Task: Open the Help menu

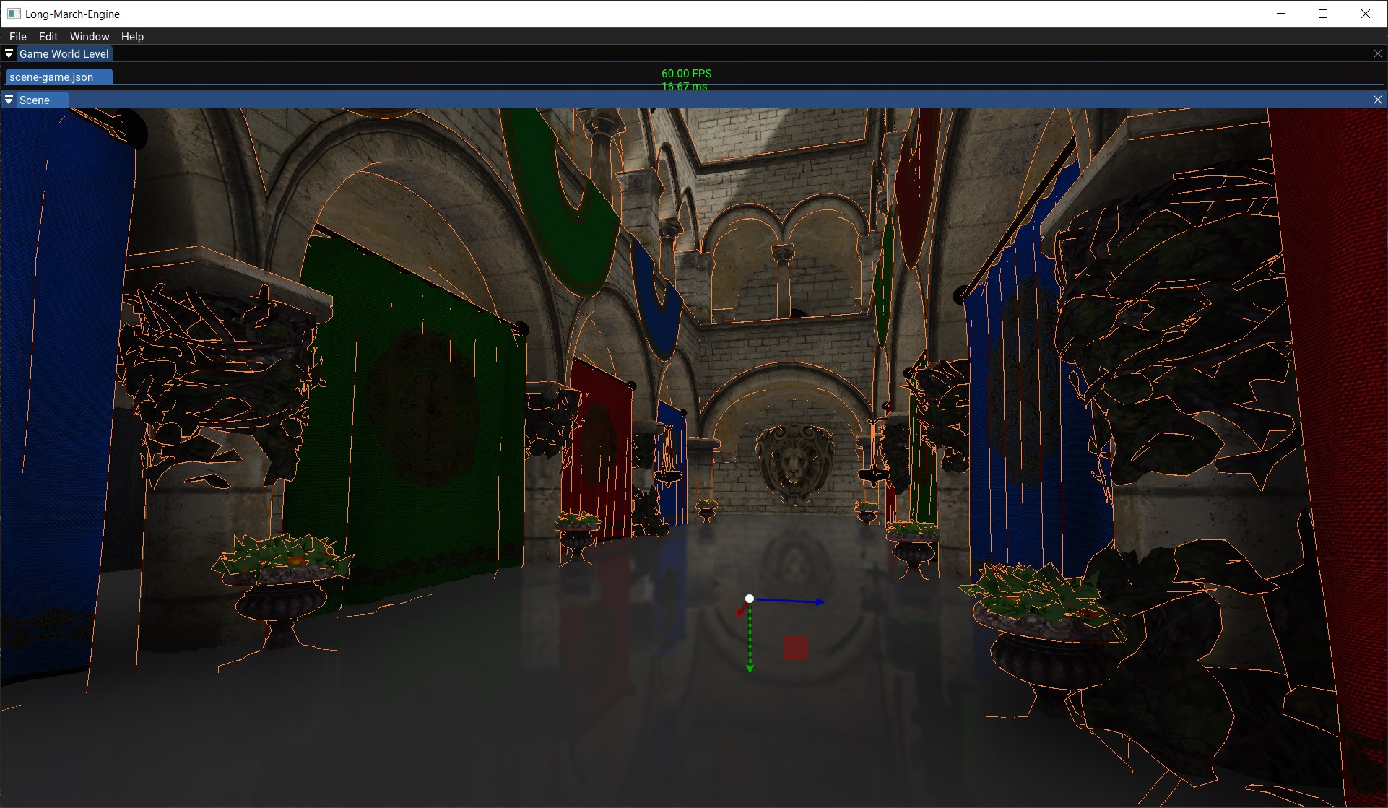Action: point(132,36)
